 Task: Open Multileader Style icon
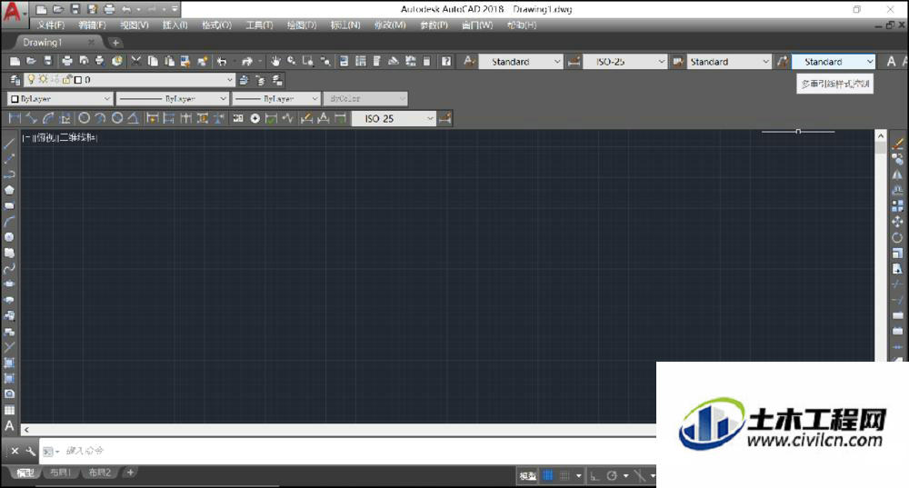783,62
